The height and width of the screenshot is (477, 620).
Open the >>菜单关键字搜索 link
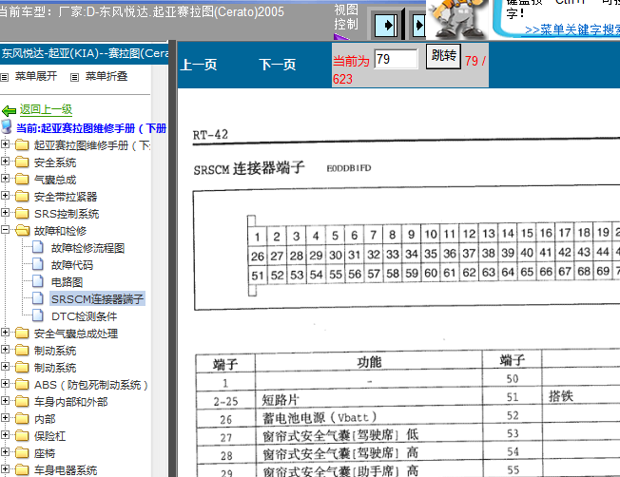point(572,30)
